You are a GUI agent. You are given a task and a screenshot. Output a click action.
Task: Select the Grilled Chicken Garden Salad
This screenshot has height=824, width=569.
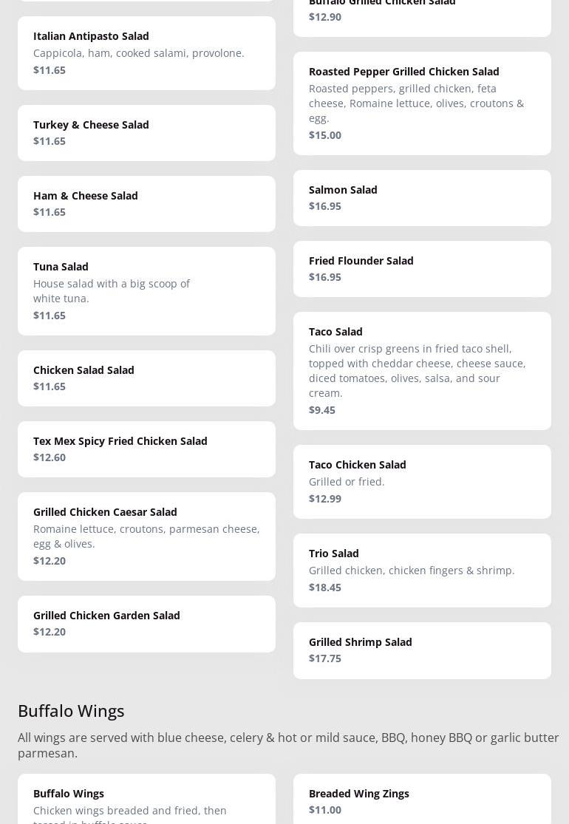[146, 623]
